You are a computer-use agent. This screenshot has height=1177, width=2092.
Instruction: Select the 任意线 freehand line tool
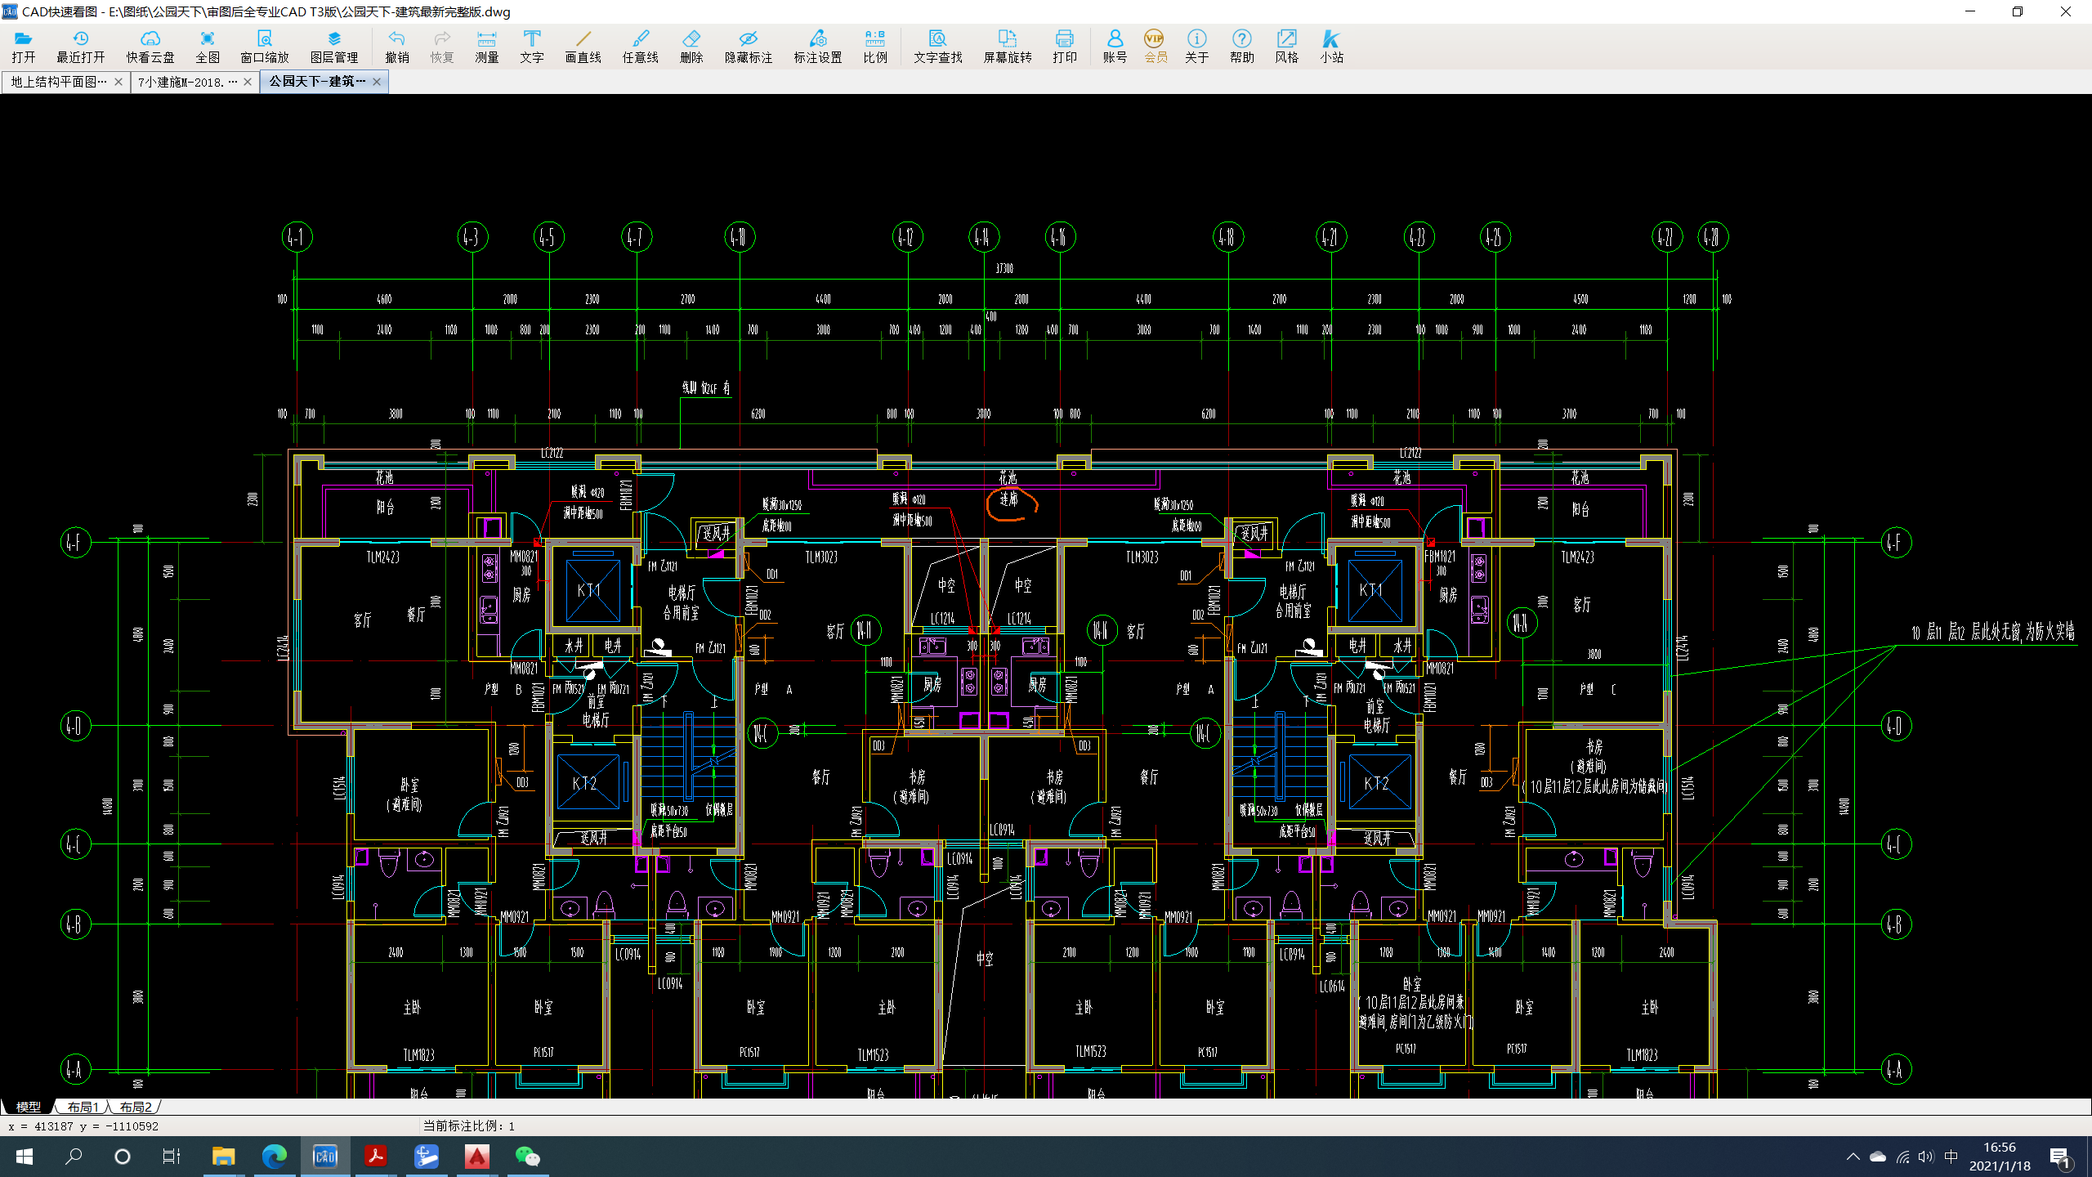click(x=641, y=47)
